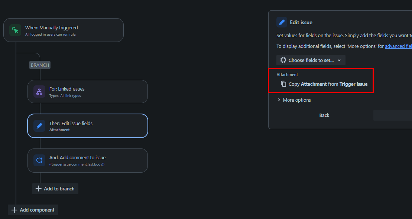This screenshot has height=219, width=412.
Task: Select the For: Linked issues component
Action: coord(87,91)
